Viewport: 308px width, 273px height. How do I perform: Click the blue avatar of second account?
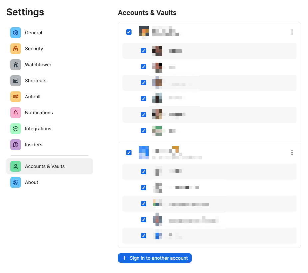(144, 153)
